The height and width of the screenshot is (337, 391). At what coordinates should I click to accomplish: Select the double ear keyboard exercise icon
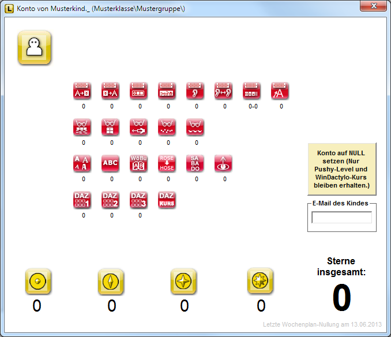[223, 91]
